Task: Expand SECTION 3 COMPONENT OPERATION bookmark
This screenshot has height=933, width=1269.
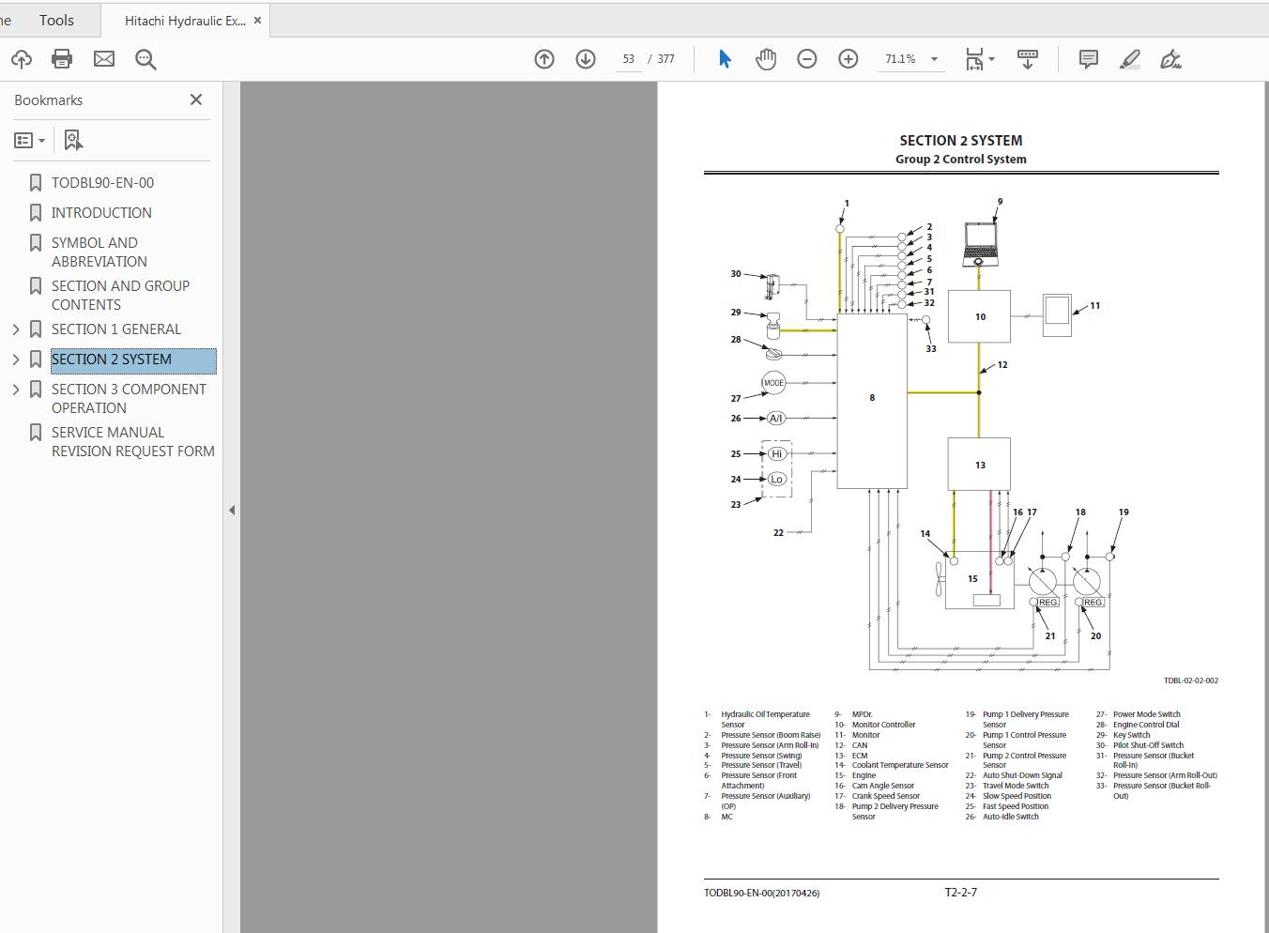Action: [x=16, y=390]
